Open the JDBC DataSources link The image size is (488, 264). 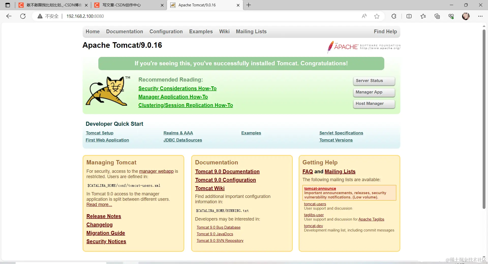coord(183,140)
